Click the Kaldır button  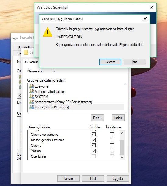point(118,118)
